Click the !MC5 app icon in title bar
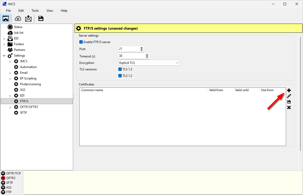The image size is (303, 195). [4, 4]
